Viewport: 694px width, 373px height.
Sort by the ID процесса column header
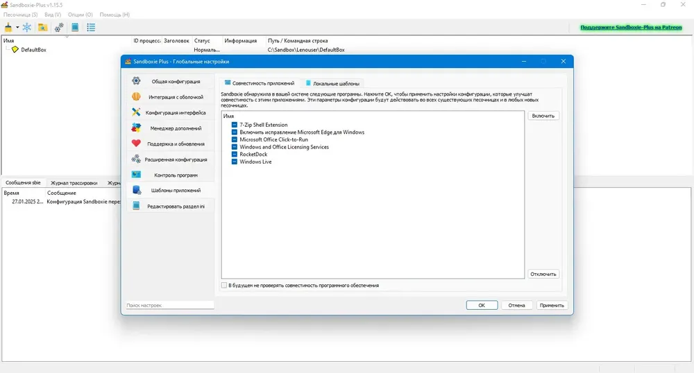coord(147,41)
